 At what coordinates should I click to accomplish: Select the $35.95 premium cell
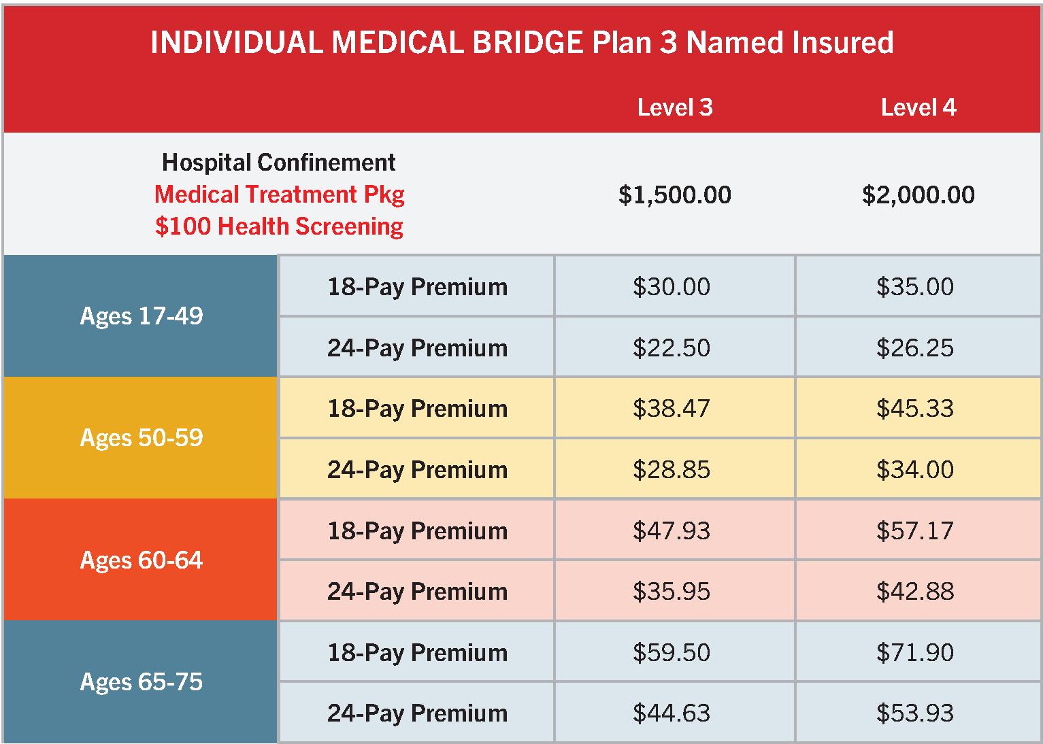click(x=672, y=592)
